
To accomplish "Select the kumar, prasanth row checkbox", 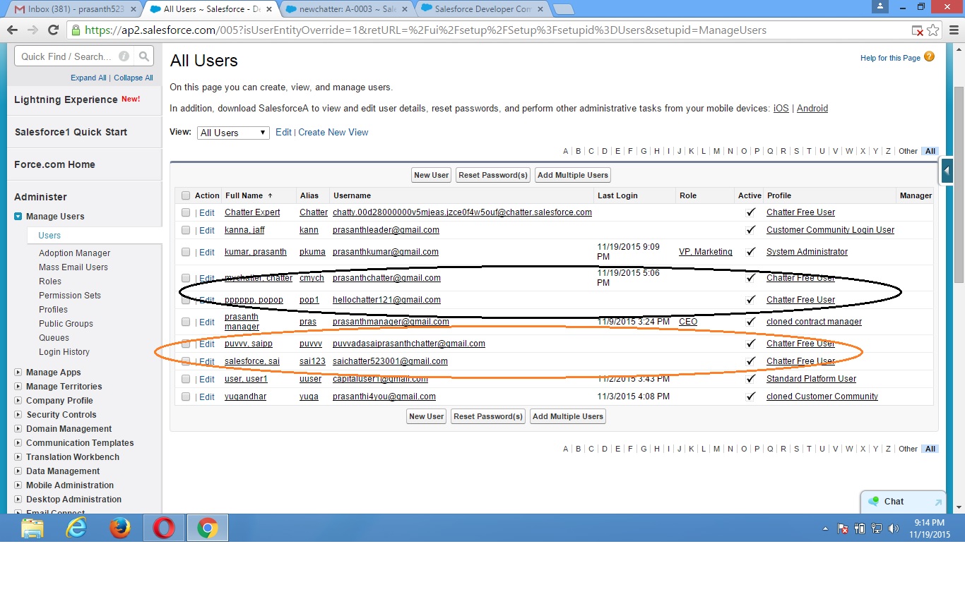I will pyautogui.click(x=186, y=252).
